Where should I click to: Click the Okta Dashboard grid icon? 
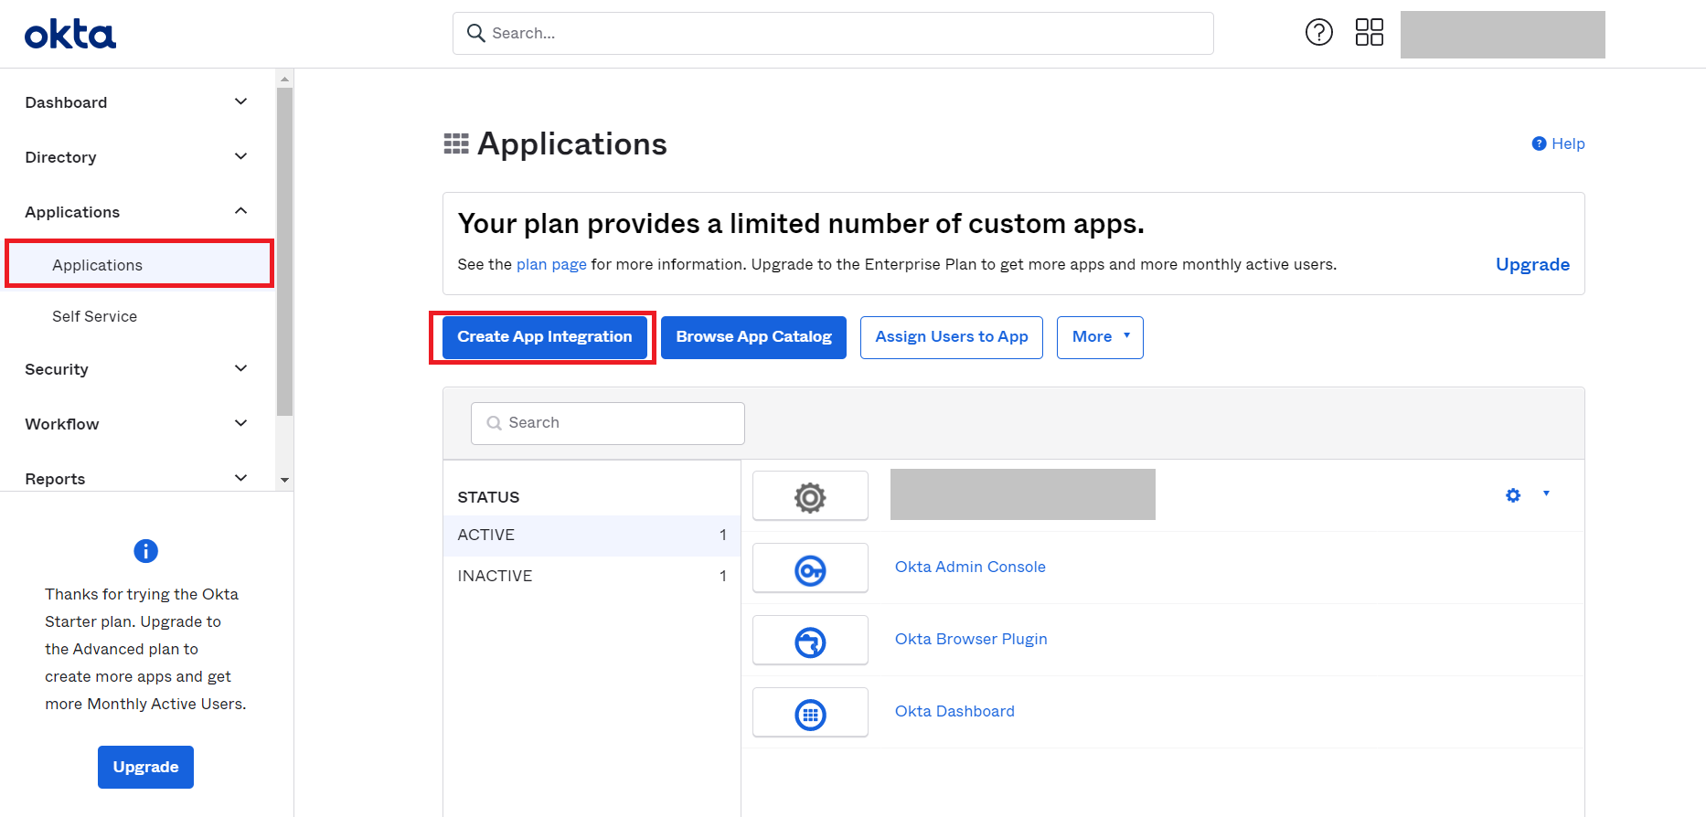pos(810,713)
